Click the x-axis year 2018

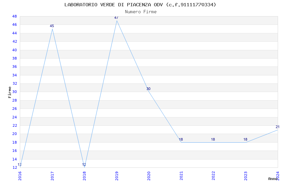click(84, 176)
